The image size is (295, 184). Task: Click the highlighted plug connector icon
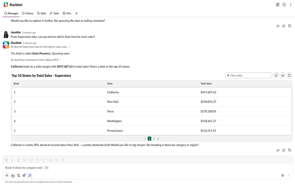click(x=30, y=175)
